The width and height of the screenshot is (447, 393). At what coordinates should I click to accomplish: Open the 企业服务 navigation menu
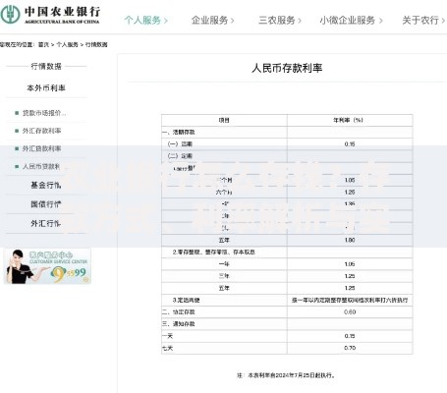[212, 21]
